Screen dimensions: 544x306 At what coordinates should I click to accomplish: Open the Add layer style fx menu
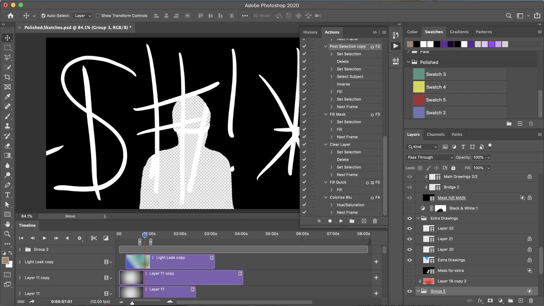tap(481, 300)
